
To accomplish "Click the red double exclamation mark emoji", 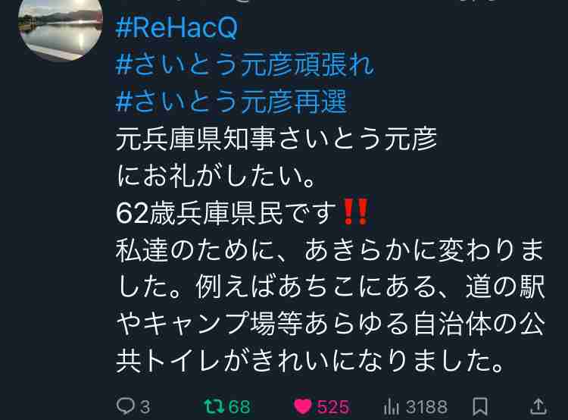I will pos(355,212).
